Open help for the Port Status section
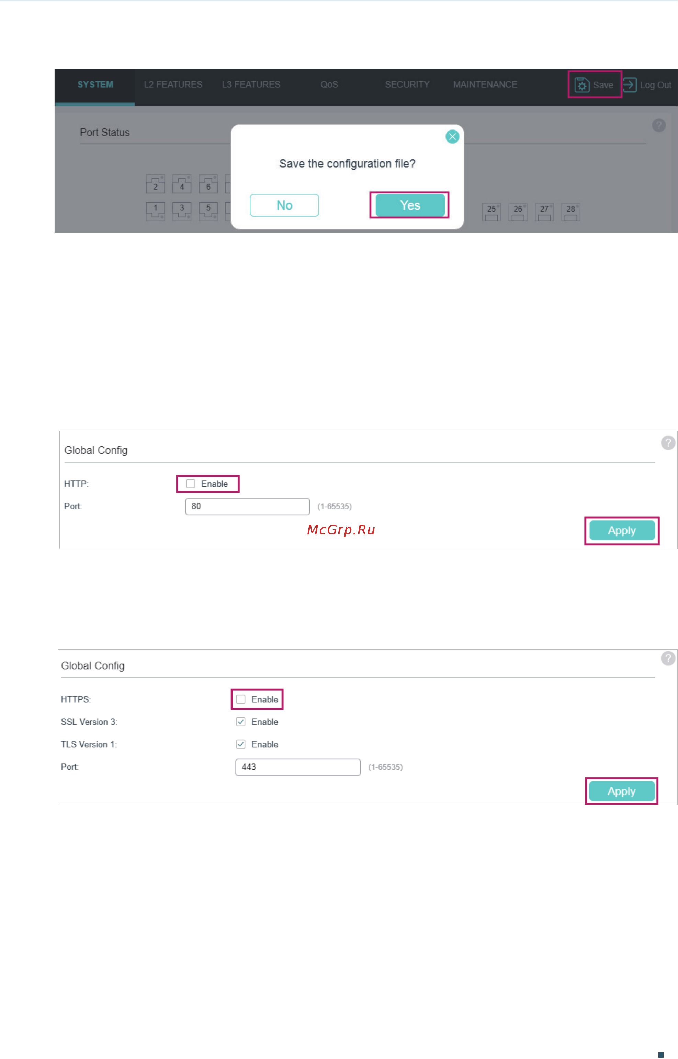678x1059 pixels. pos(659,125)
